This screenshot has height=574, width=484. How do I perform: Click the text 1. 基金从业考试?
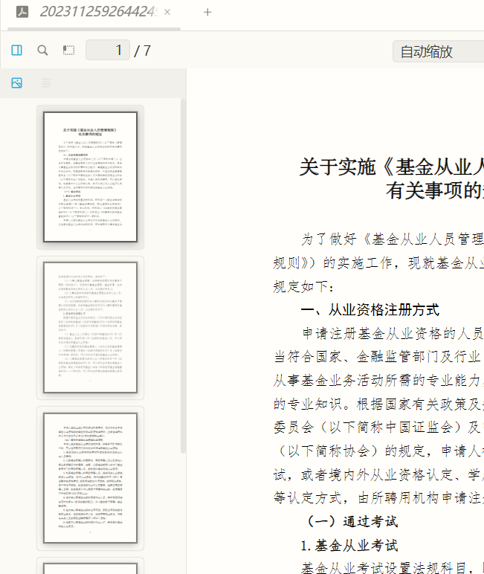(x=349, y=546)
